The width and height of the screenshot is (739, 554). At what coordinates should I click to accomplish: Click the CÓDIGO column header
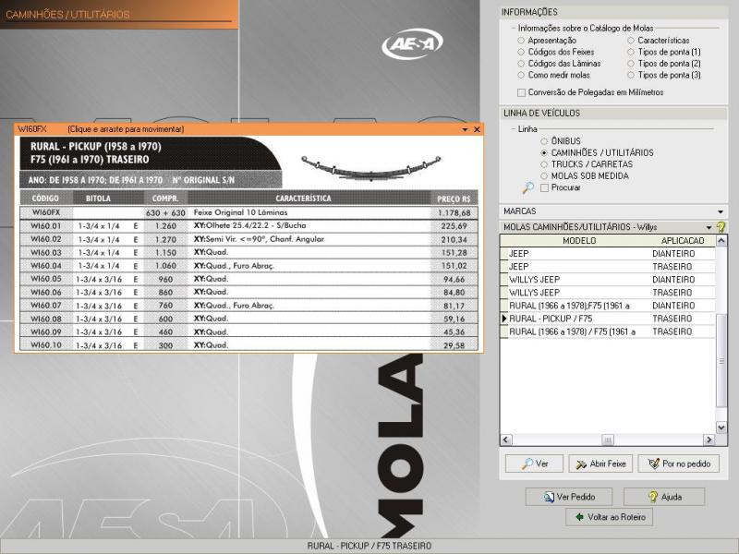click(45, 199)
